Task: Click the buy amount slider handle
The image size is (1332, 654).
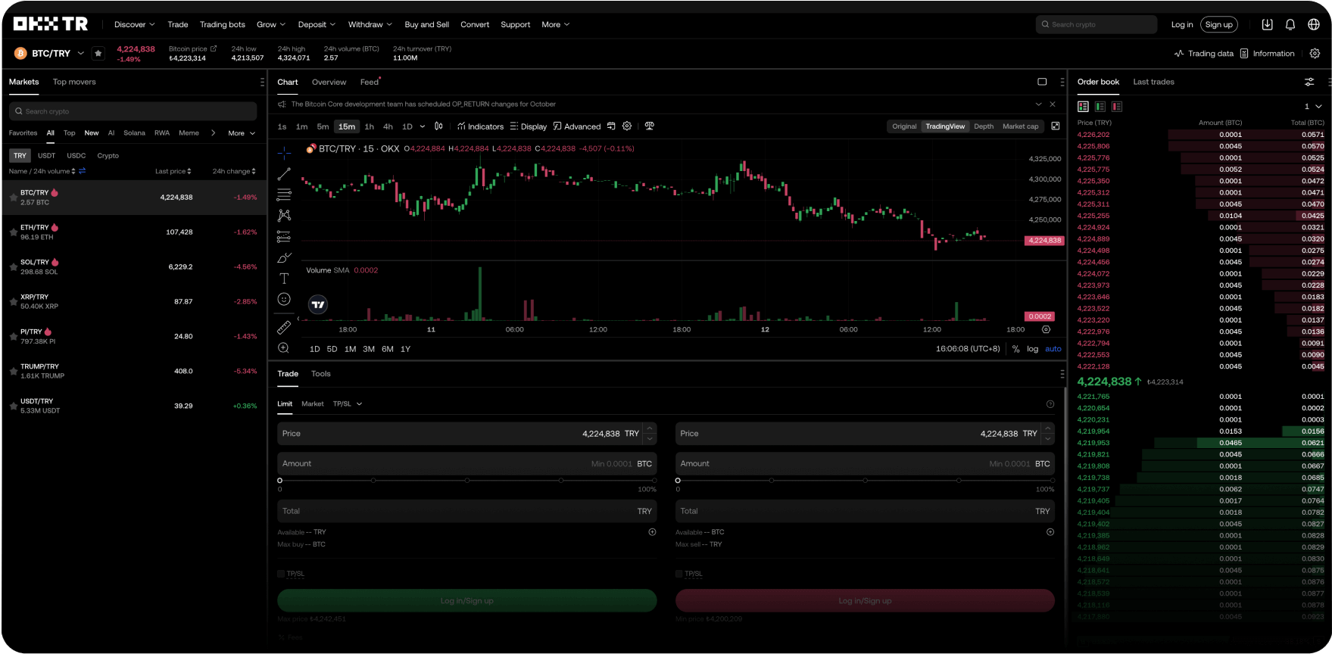Action: click(x=280, y=481)
